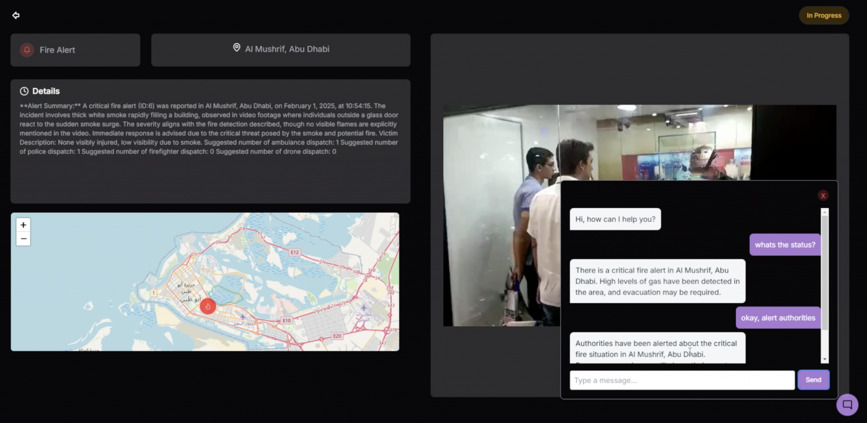Select the red fire marker on map

pos(207,306)
